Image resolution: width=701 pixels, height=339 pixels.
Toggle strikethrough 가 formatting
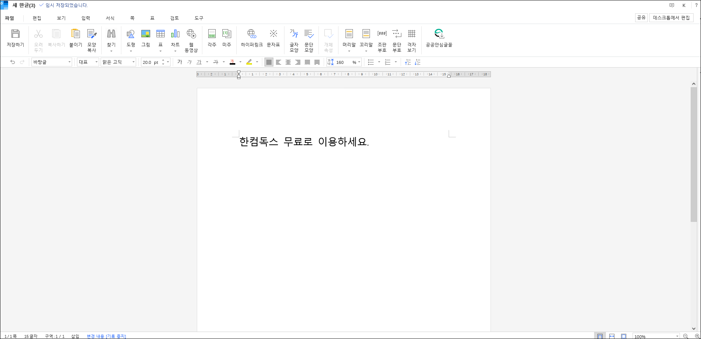click(216, 62)
